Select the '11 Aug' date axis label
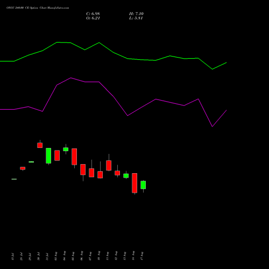This screenshot has width=269, height=269. (x=107, y=256)
